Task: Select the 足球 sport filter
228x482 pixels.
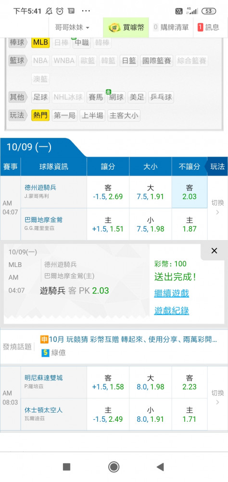Action: [40, 97]
